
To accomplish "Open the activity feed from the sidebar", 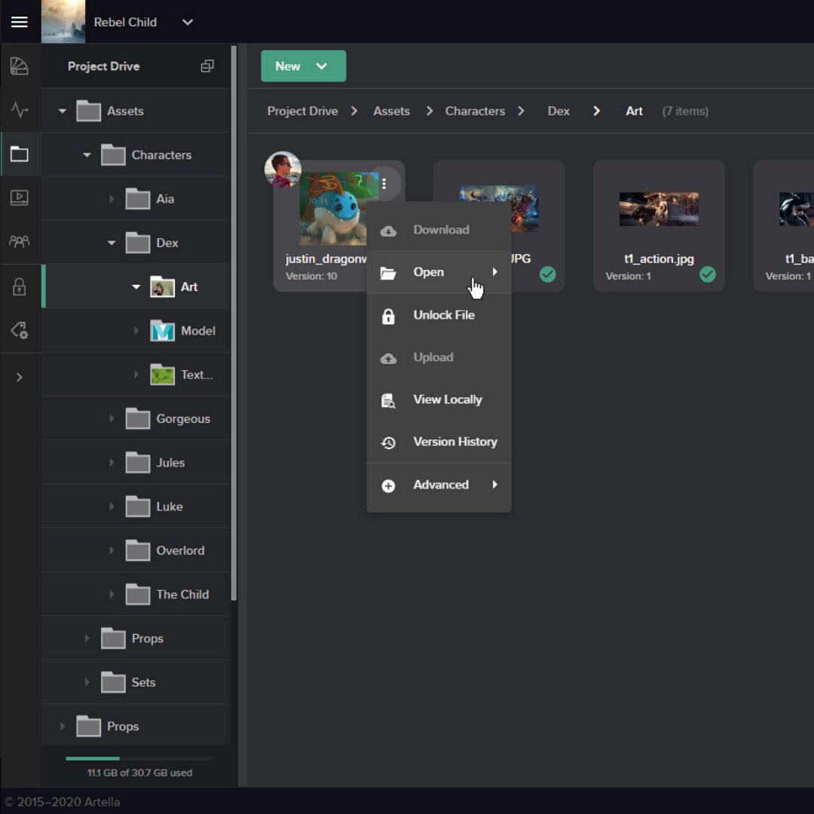I will [x=20, y=110].
